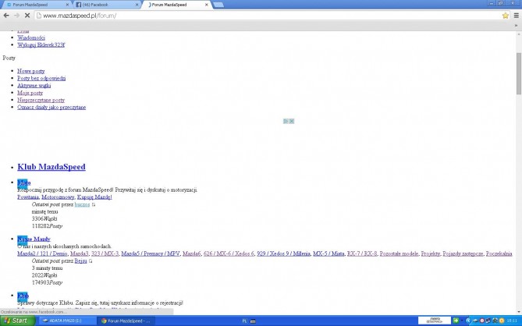The image size is (522, 326).
Task: Open the Pozostałe modele link
Action: pos(399,253)
